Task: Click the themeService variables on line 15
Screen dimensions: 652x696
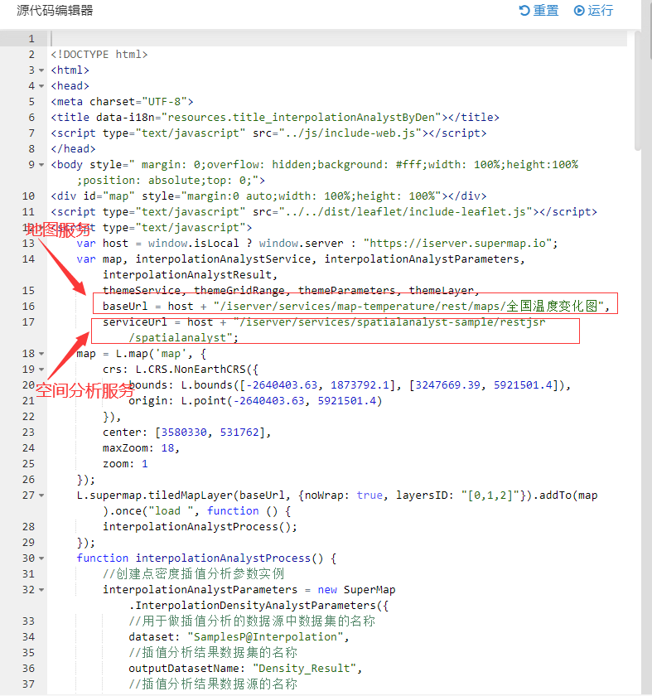Action: [x=291, y=291]
